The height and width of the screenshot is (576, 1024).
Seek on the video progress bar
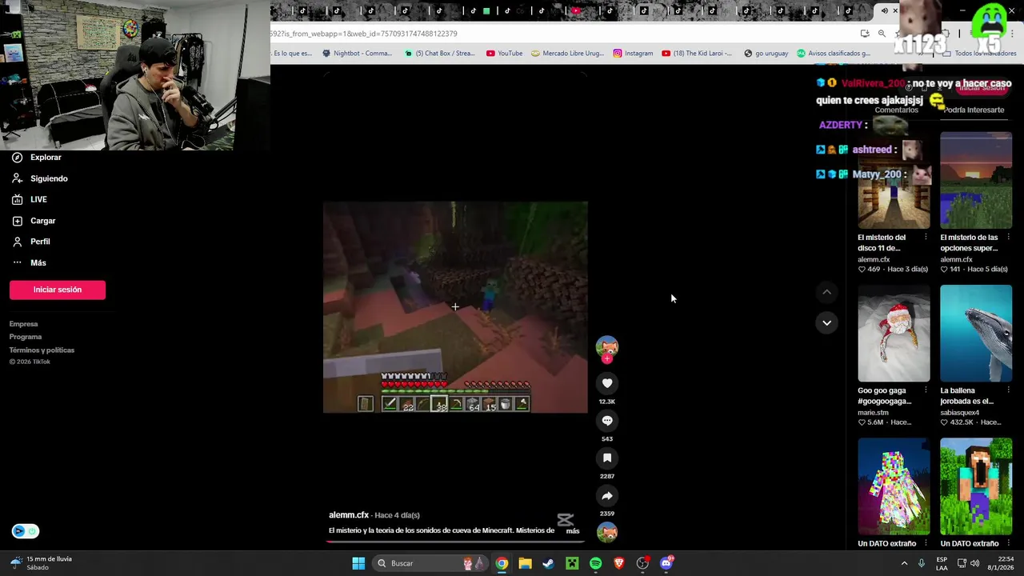point(455,542)
